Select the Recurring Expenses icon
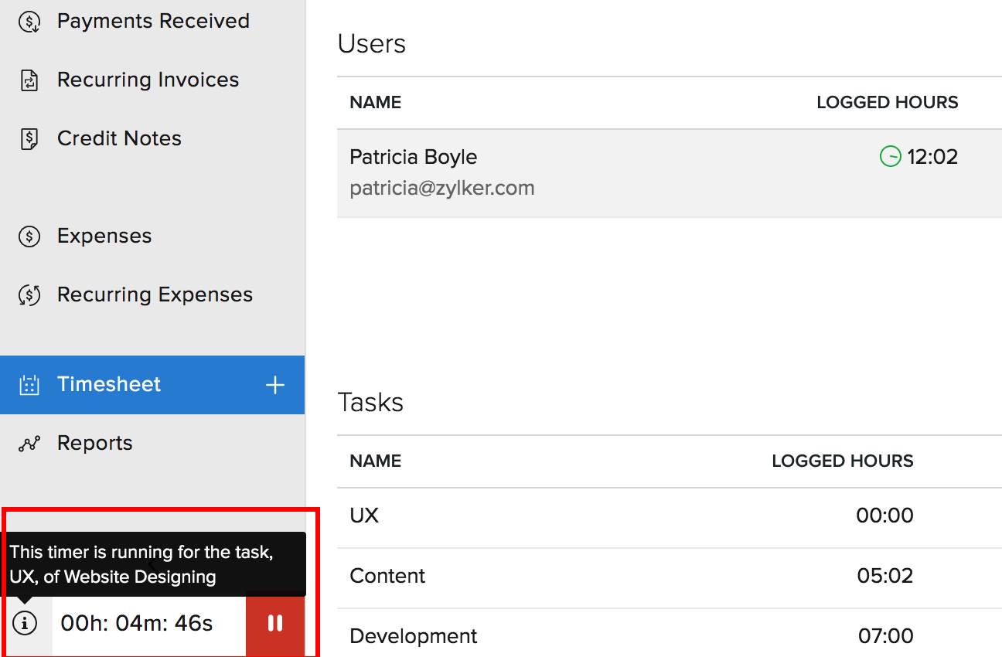Image resolution: width=1002 pixels, height=657 pixels. pyautogui.click(x=29, y=294)
